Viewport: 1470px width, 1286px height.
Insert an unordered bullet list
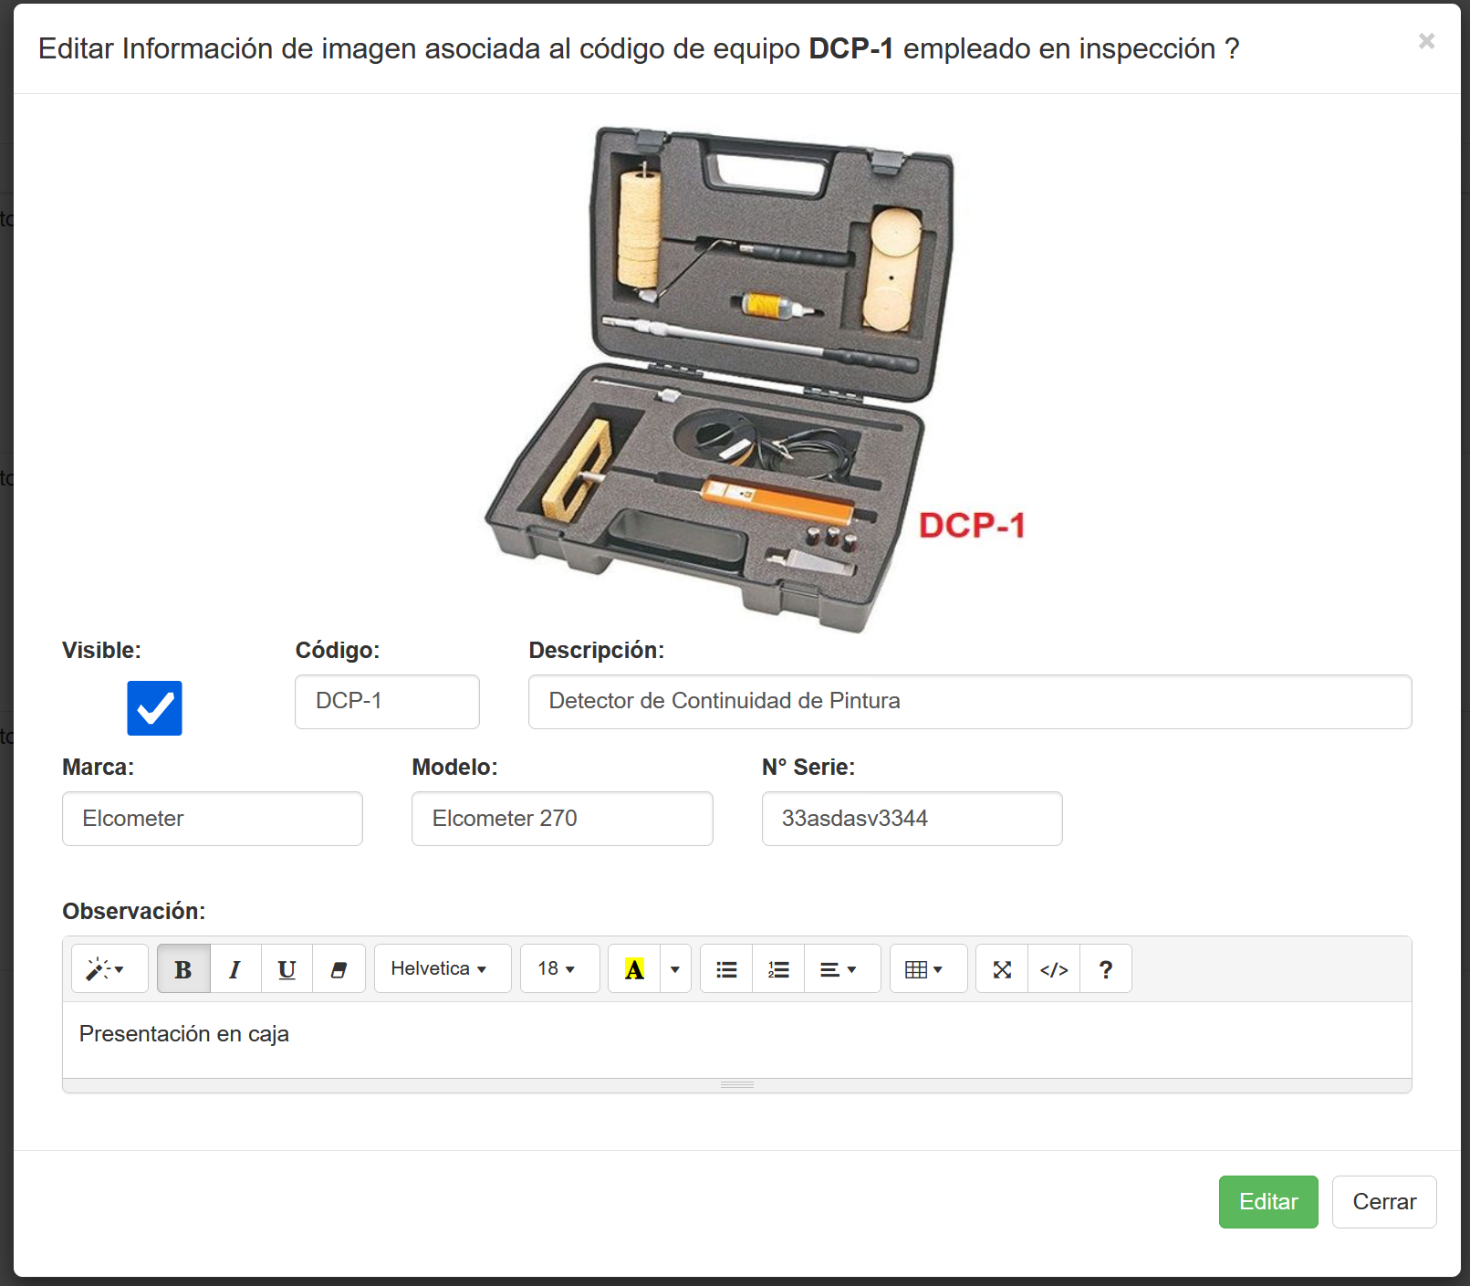point(726,969)
